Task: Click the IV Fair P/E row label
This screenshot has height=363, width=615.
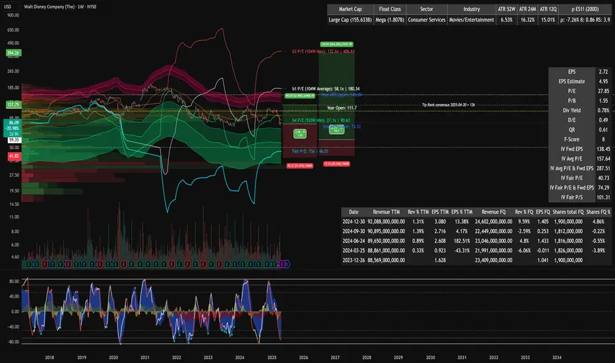Action: point(571,178)
